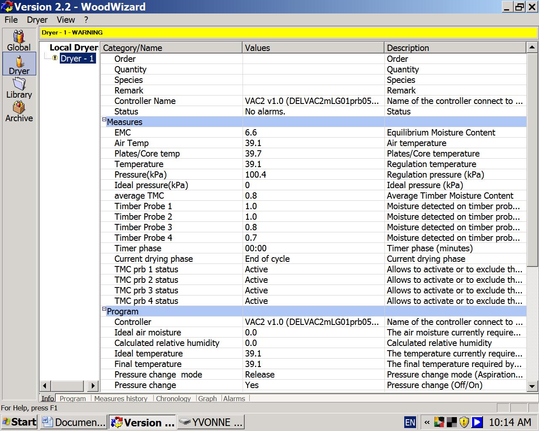Show hidden tray icons with chevron
539x431 pixels.
click(x=427, y=422)
